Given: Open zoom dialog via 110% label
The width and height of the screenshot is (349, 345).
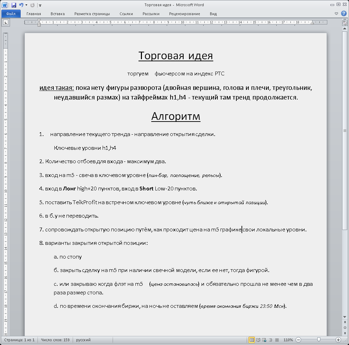Looking at the screenshot, I should 288,340.
